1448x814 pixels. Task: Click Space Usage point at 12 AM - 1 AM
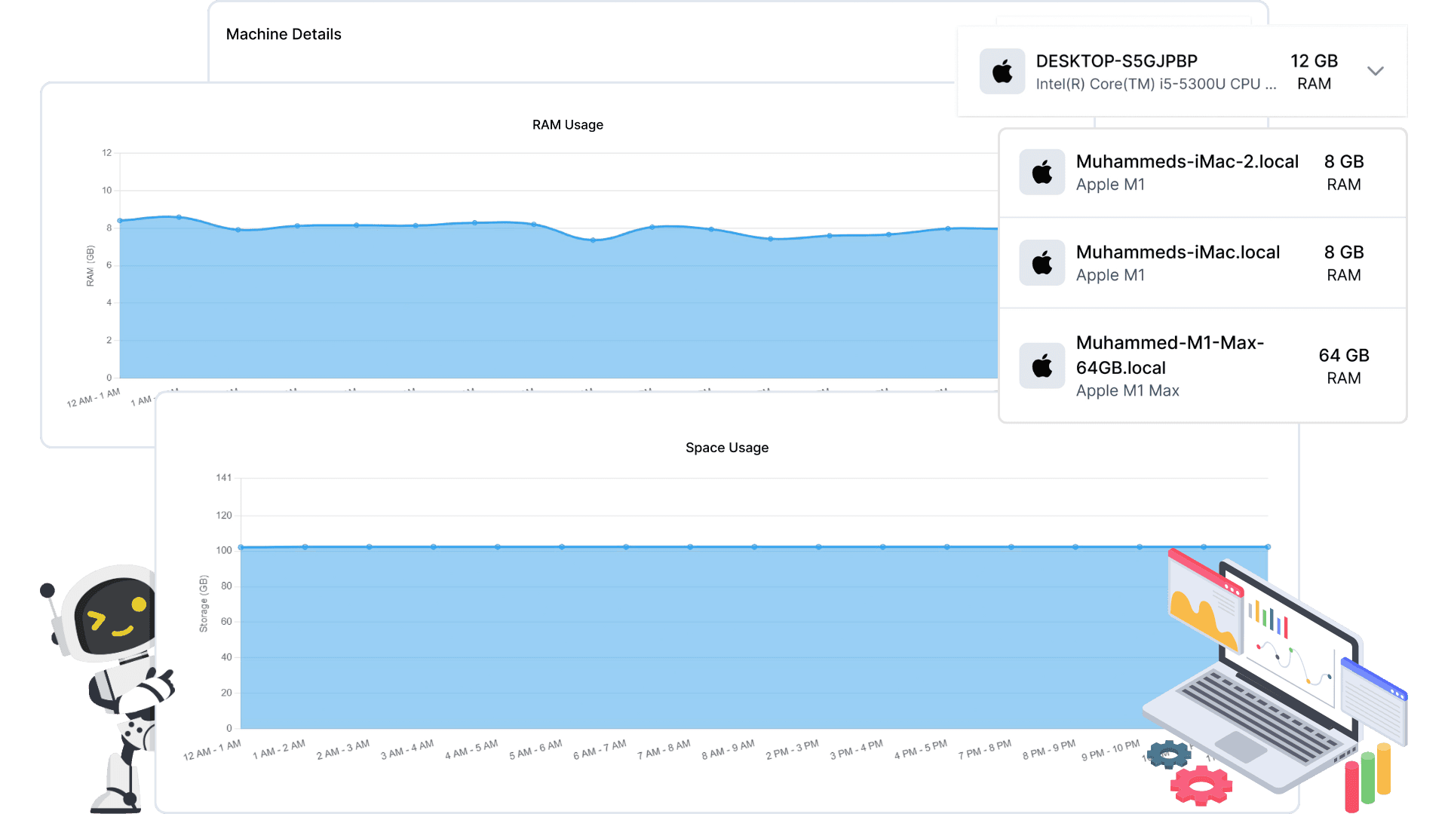coord(241,547)
